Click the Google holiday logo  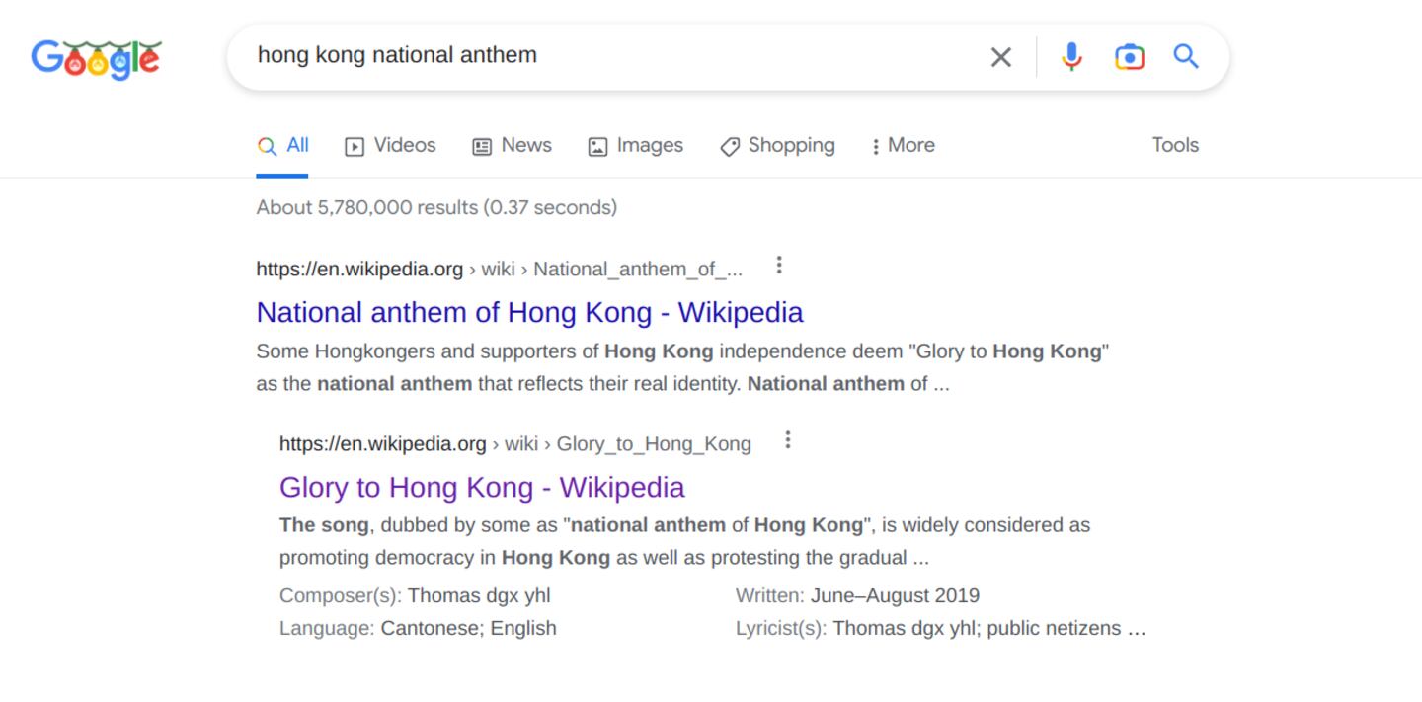coord(96,58)
